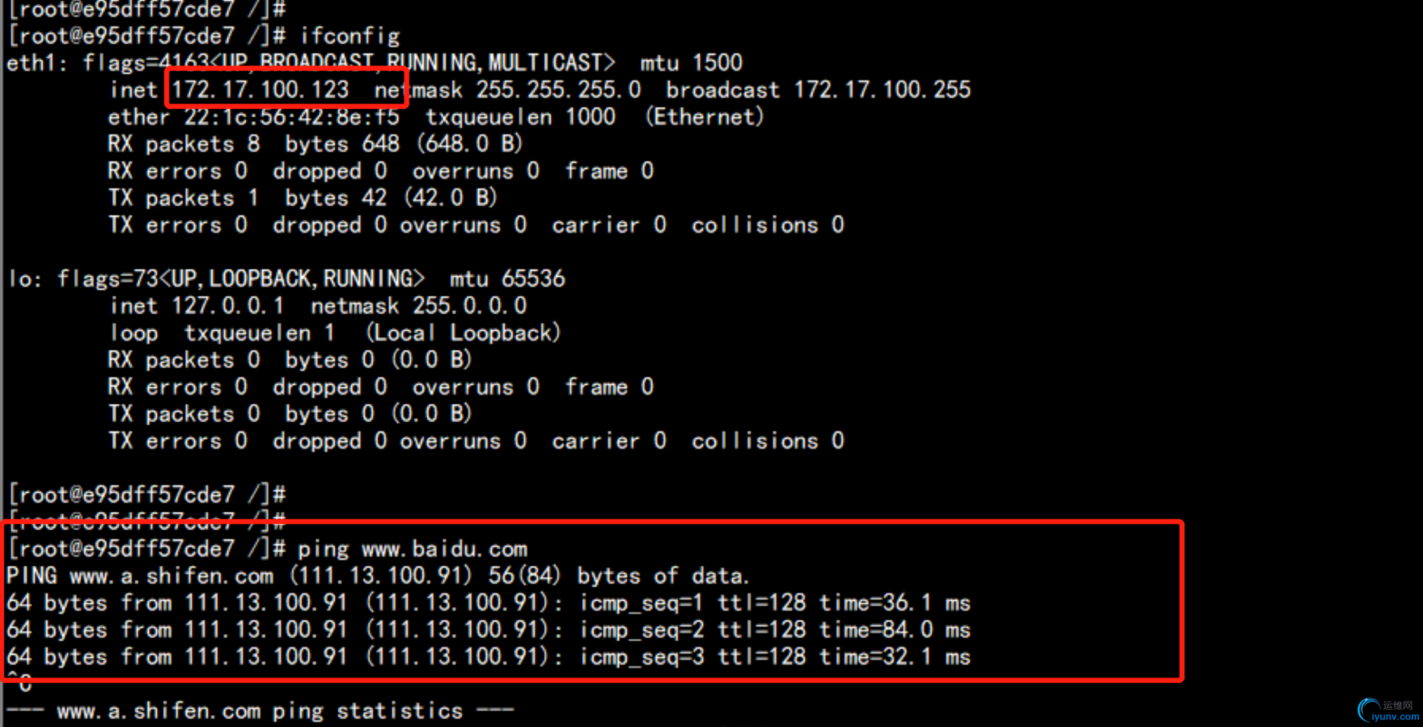This screenshot has width=1423, height=727.
Task: Click the 'ifconfig' command text
Action: coord(349,36)
